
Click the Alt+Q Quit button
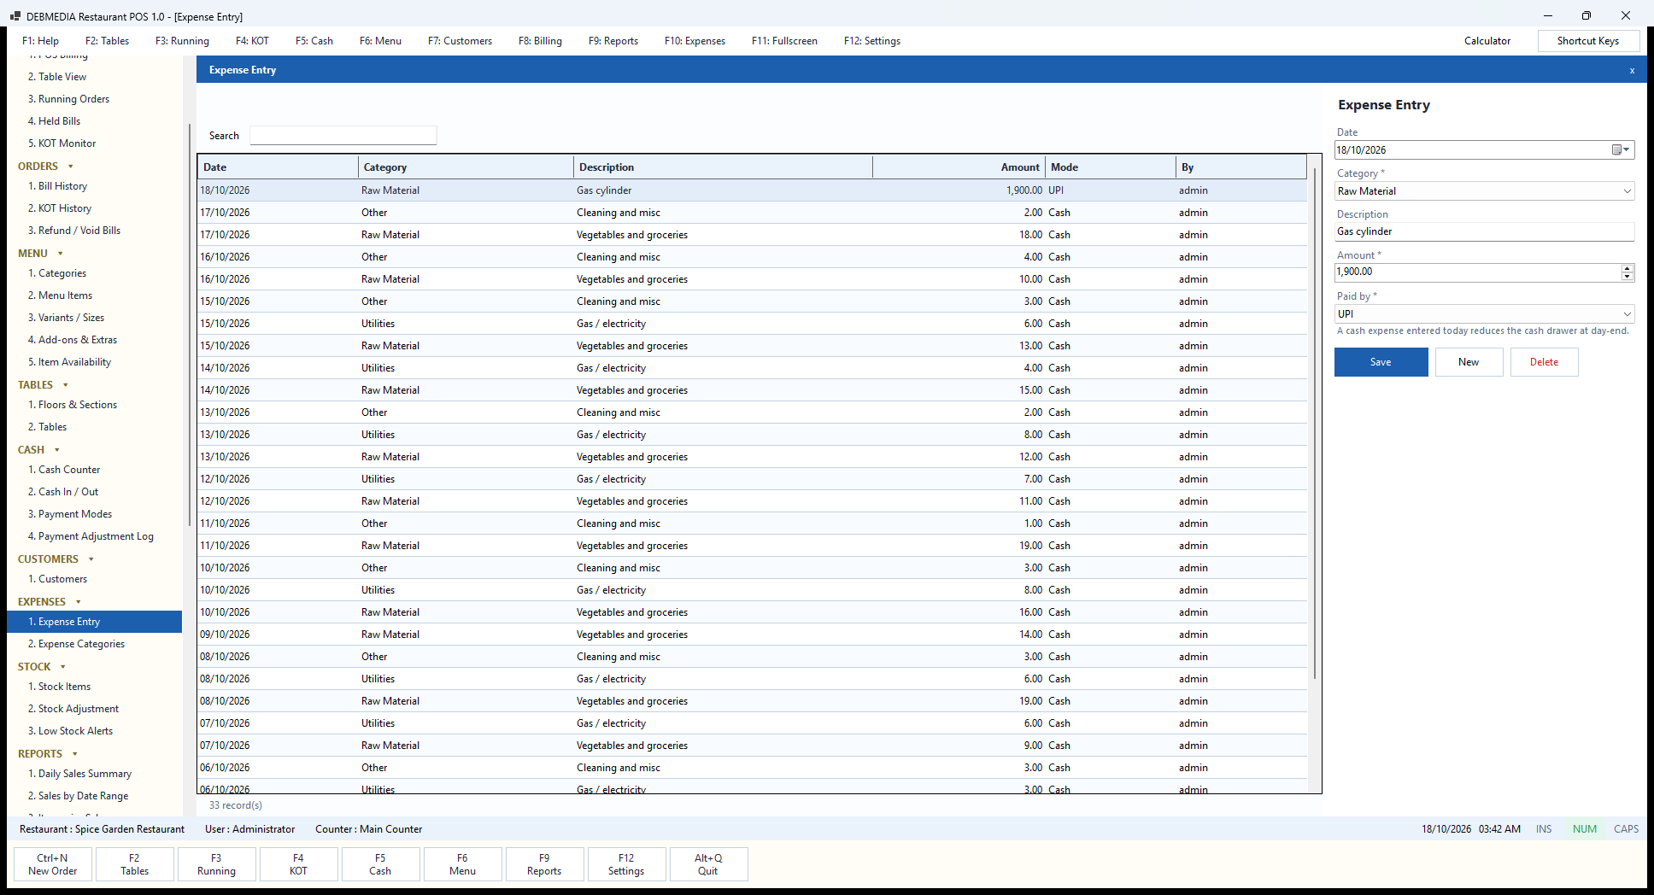click(x=708, y=864)
